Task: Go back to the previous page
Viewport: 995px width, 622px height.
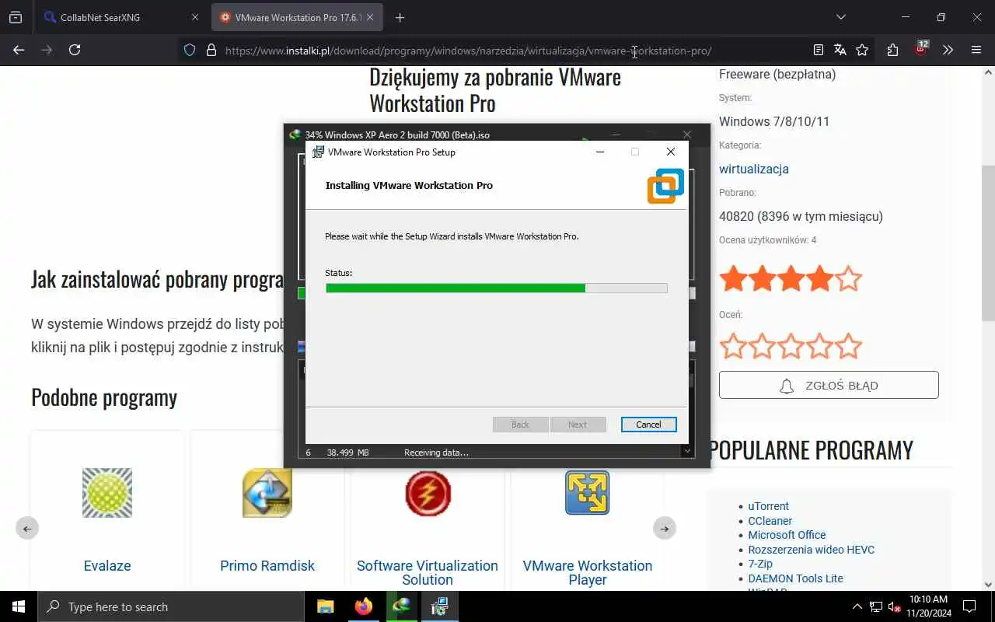Action: pyautogui.click(x=19, y=50)
